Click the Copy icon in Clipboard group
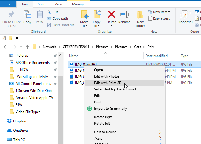The height and width of the screenshot is (144, 201). [27, 14]
